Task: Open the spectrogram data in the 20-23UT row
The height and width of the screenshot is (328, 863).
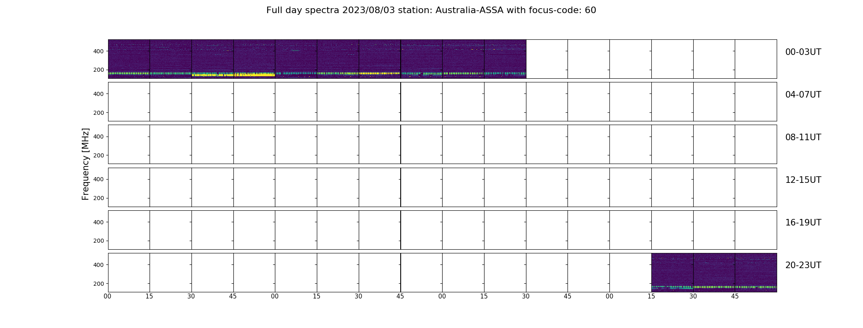Action: point(714,273)
